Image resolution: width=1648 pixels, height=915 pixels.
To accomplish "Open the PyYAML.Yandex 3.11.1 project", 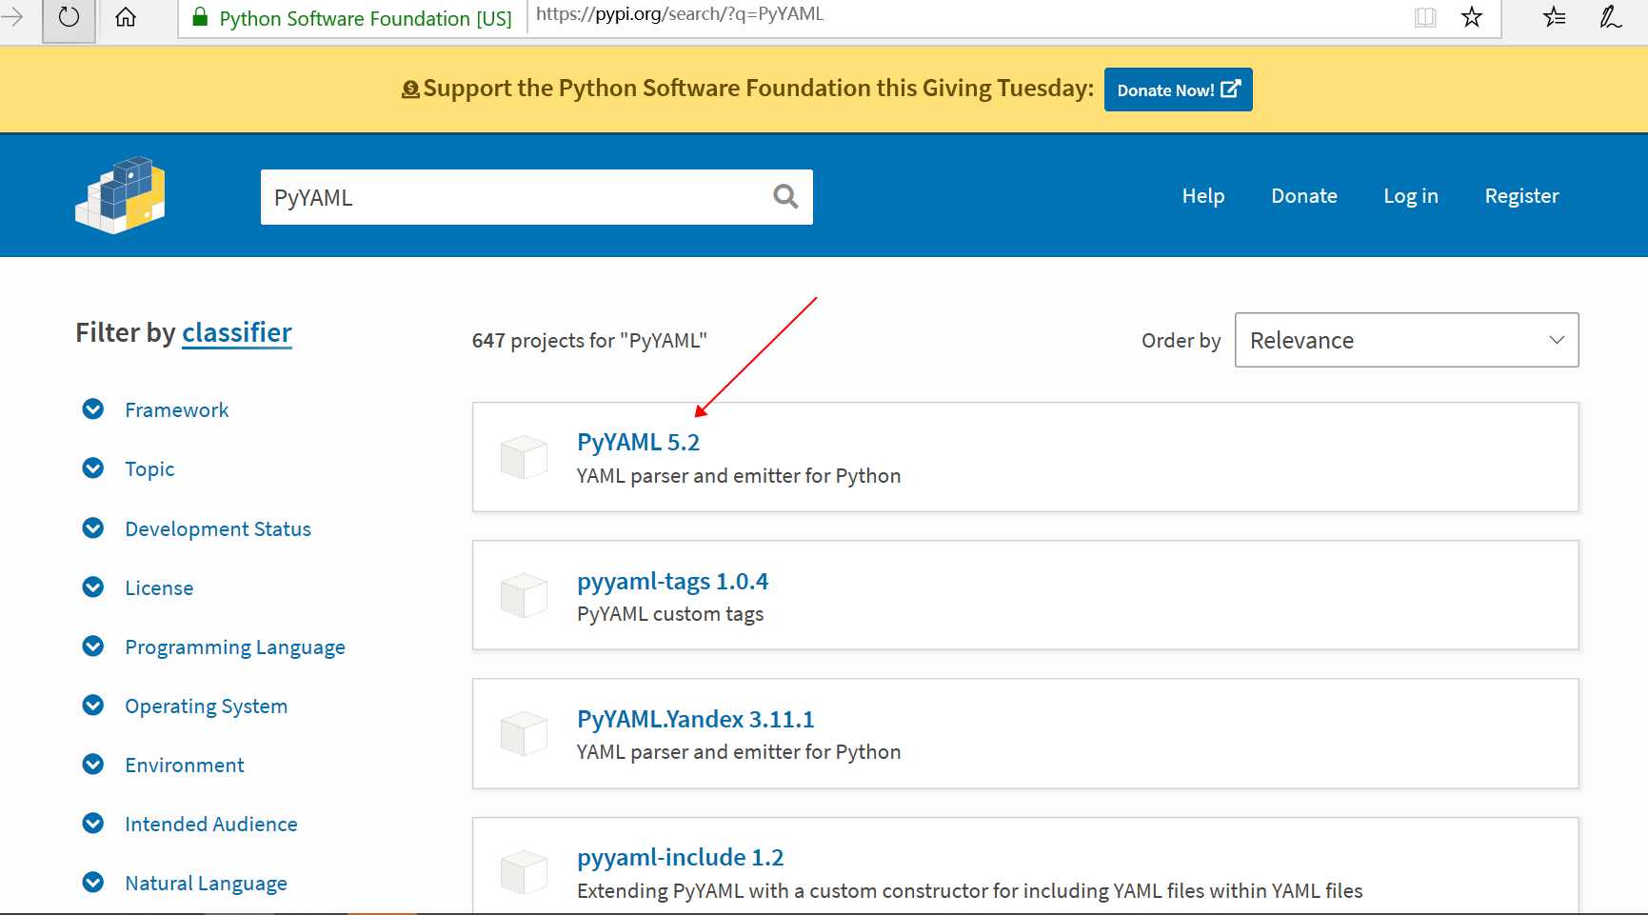I will click(x=695, y=719).
